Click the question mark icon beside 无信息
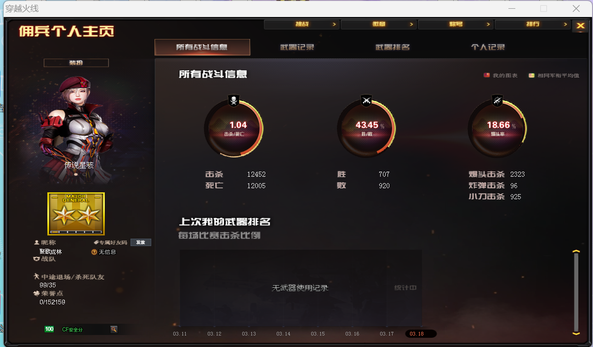Image resolution: width=593 pixels, height=347 pixels. click(94, 252)
